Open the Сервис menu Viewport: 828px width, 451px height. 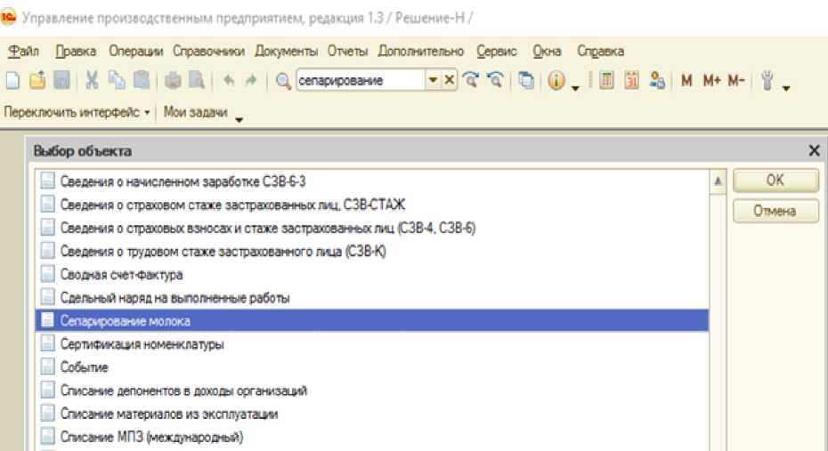point(497,52)
